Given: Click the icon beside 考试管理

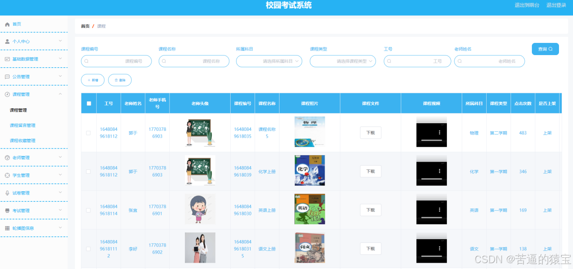Looking at the screenshot, I should coord(7,210).
